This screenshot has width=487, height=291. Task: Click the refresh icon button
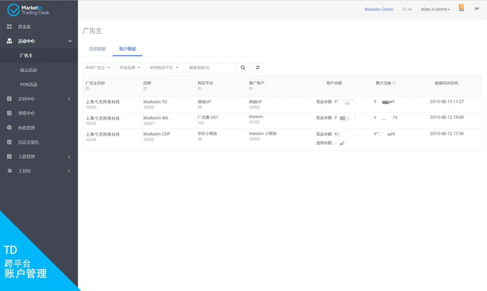click(257, 68)
